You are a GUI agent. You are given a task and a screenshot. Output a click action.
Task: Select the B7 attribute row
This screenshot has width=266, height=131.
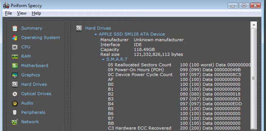coord(174,118)
